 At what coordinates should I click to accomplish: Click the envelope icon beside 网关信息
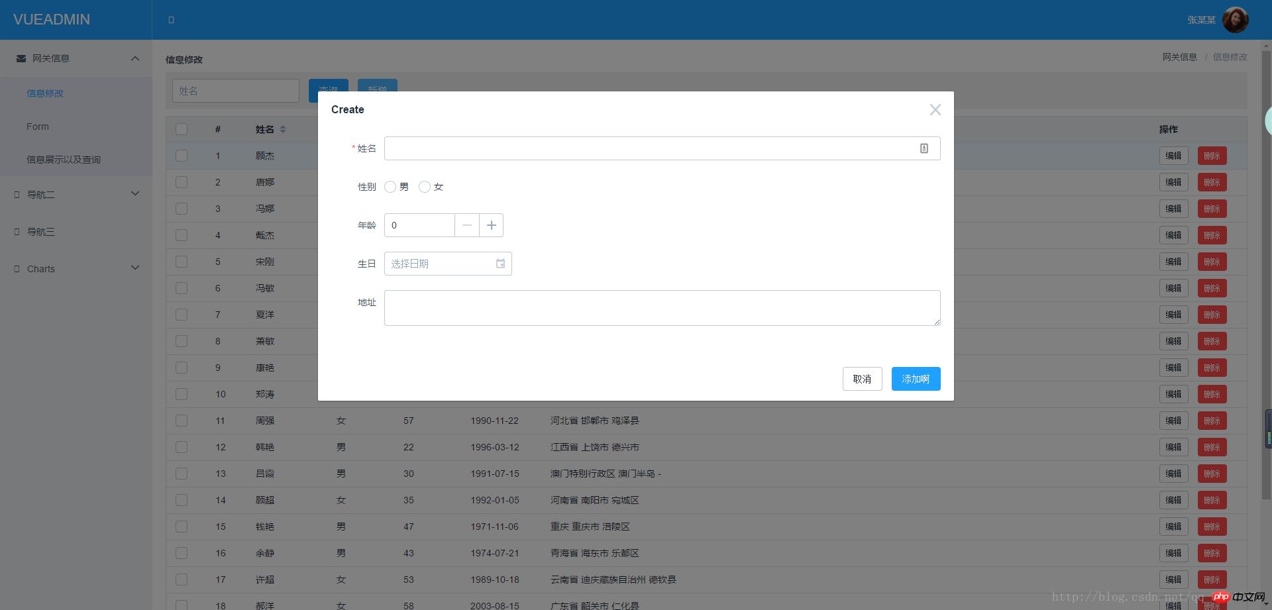pos(21,58)
